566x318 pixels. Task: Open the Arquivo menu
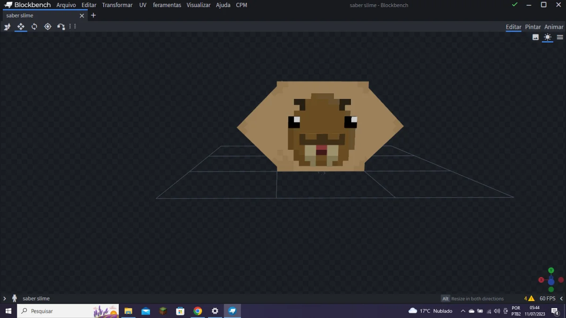click(66, 5)
